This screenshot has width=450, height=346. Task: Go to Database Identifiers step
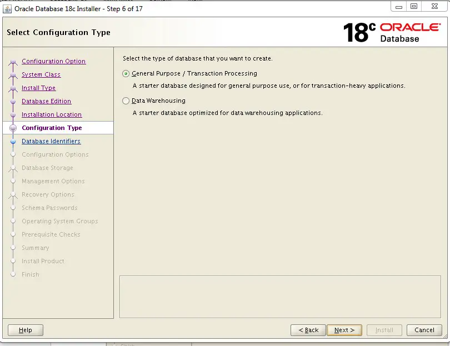click(x=51, y=141)
